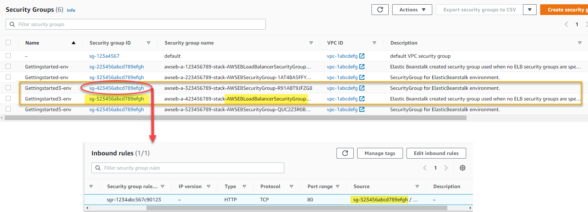
Task: Open Info link beside Security Groups
Action: click(x=71, y=10)
